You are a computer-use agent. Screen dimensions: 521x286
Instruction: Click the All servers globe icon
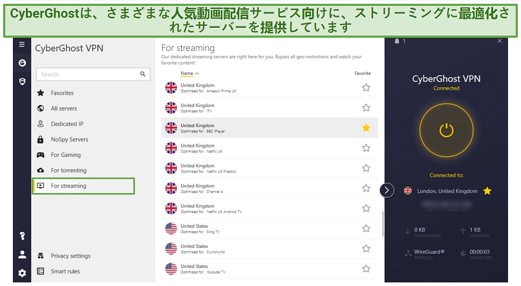pos(41,108)
